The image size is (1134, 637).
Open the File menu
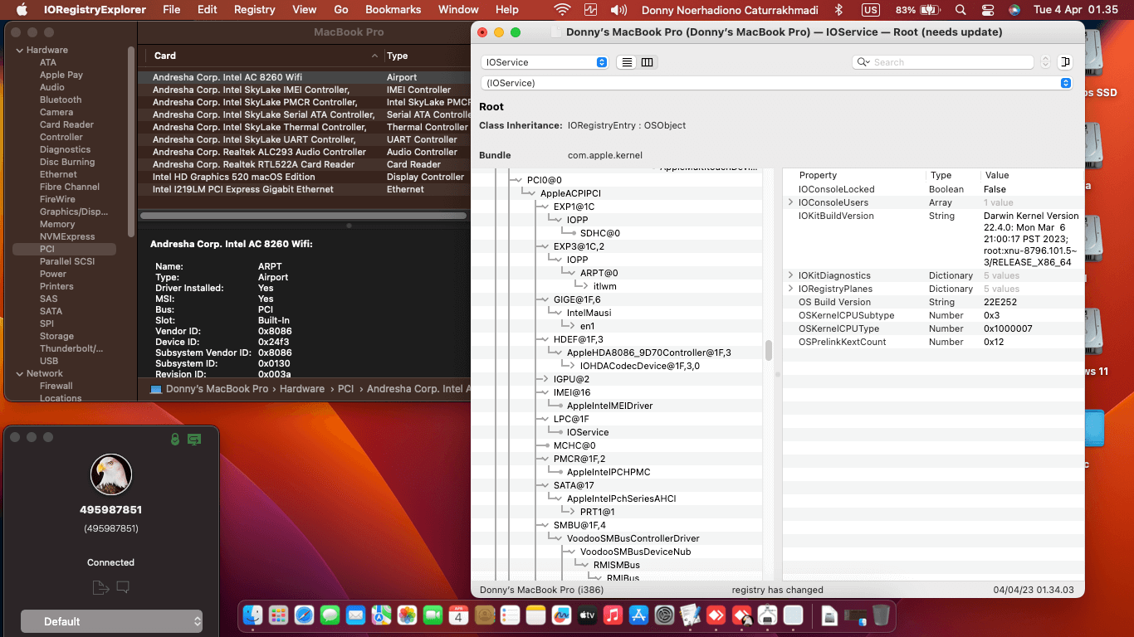[x=172, y=10]
